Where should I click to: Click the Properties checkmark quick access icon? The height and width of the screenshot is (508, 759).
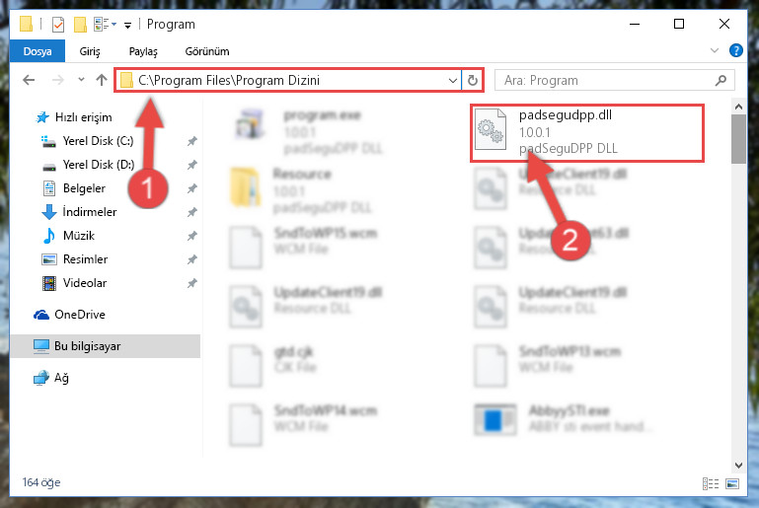click(x=58, y=25)
